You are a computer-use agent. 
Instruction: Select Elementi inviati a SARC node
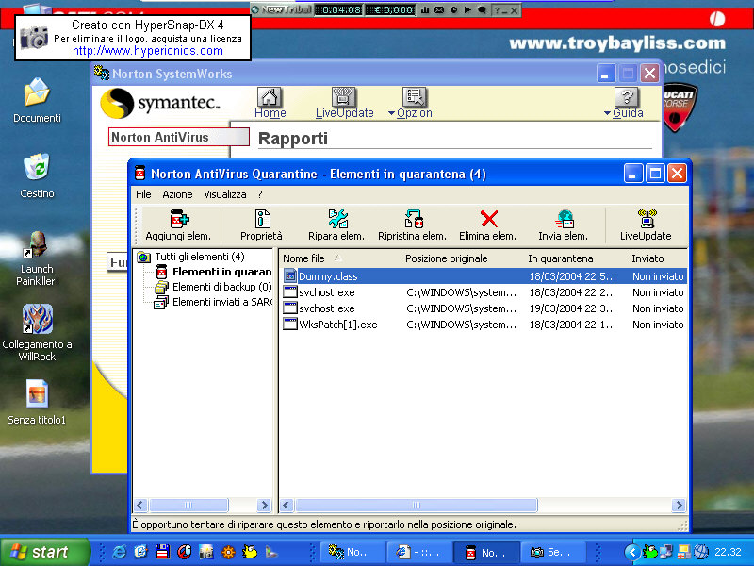[221, 302]
